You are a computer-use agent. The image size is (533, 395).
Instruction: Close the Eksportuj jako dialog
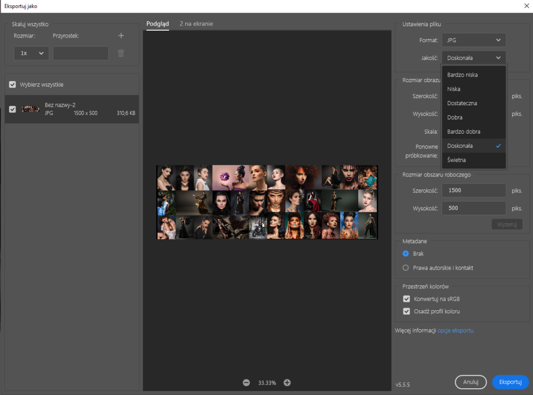click(x=526, y=6)
